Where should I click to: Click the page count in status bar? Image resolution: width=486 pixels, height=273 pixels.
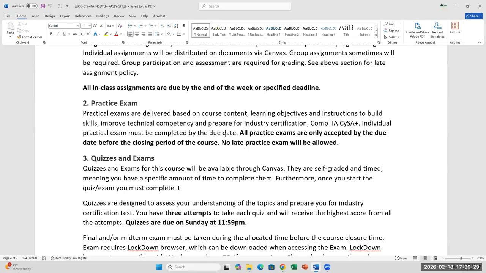10,258
